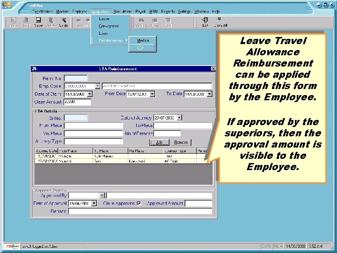
Task: Click the From Place input field
Action: tap(94, 126)
